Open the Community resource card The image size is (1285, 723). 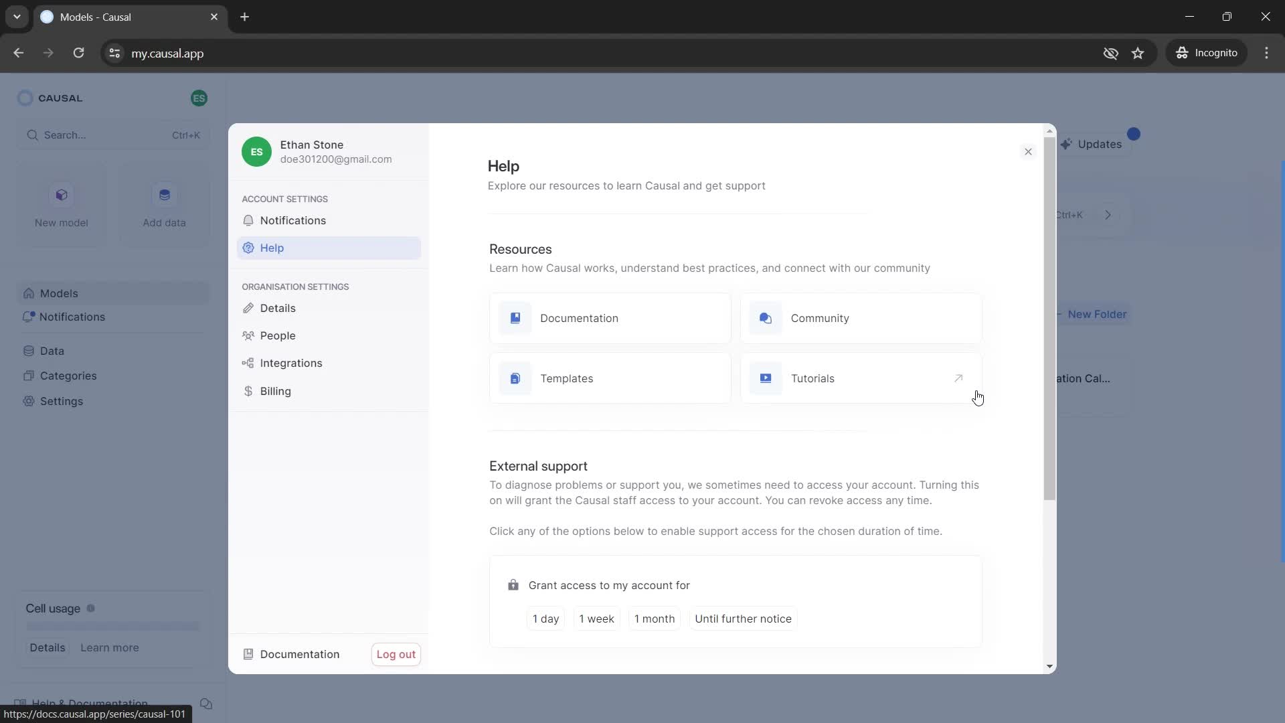click(861, 318)
